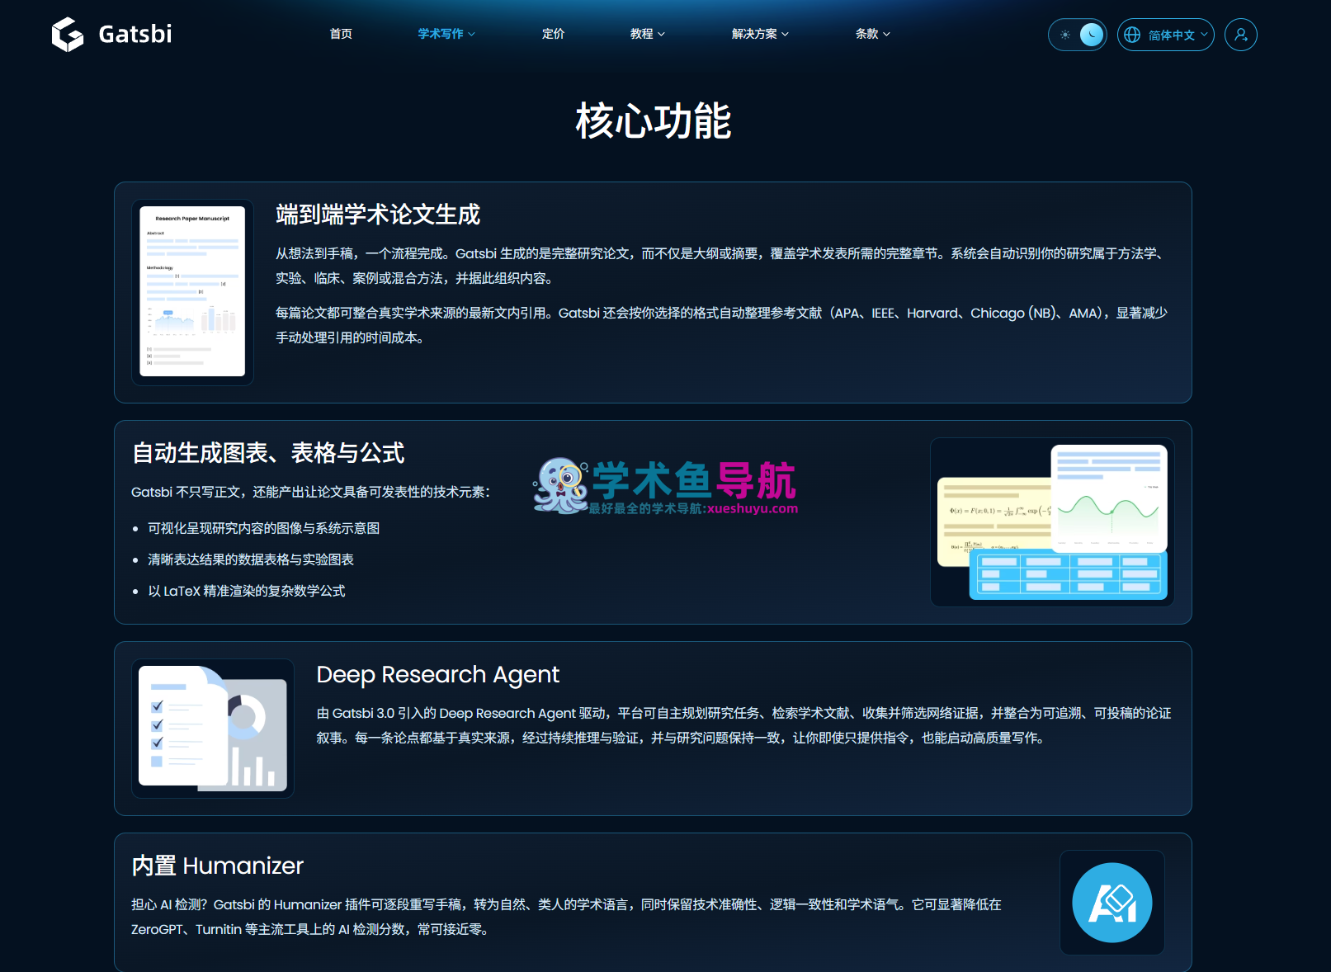Click the paragraph starting 由 Gatsbi 3.0 引入
1331x972 pixels.
[744, 725]
